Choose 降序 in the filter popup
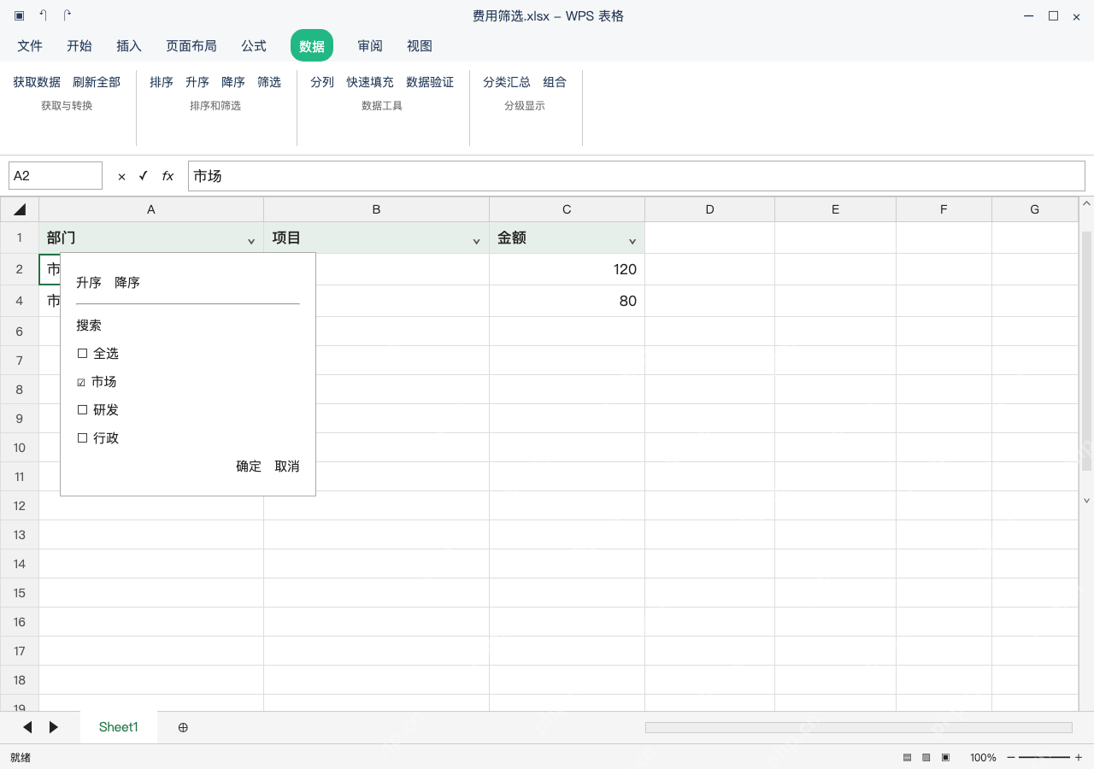 (127, 283)
